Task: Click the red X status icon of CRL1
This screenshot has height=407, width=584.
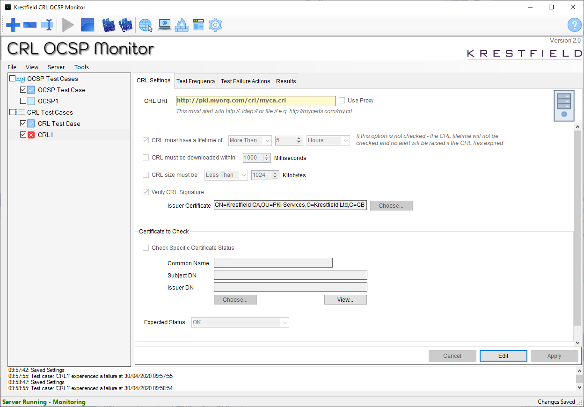Action: coord(31,135)
